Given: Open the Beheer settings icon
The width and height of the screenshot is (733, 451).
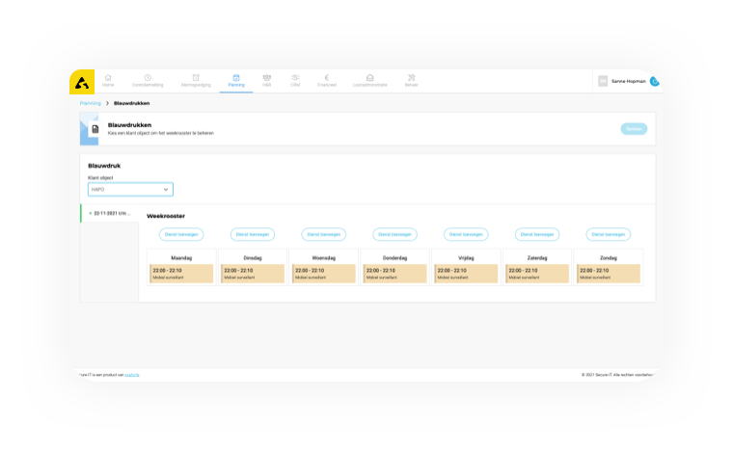Looking at the screenshot, I should (411, 77).
